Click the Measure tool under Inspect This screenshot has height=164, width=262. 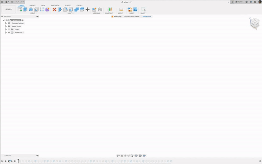coord(121,9)
